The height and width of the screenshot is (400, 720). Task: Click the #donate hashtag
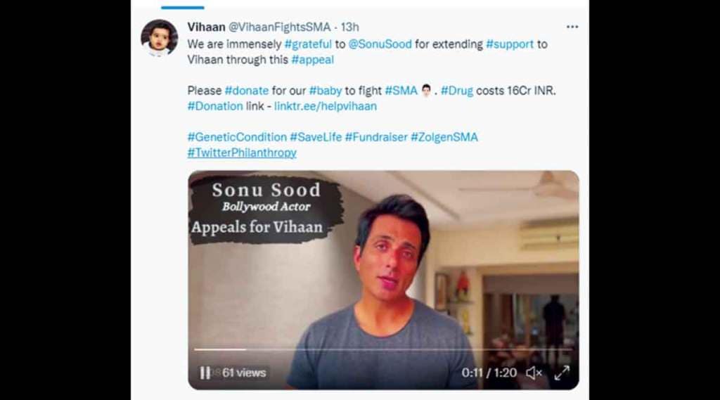pos(247,91)
